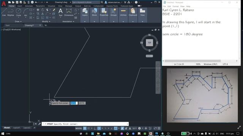243x136 pixels.
Task: Select the Polyline tool
Action: point(11,12)
